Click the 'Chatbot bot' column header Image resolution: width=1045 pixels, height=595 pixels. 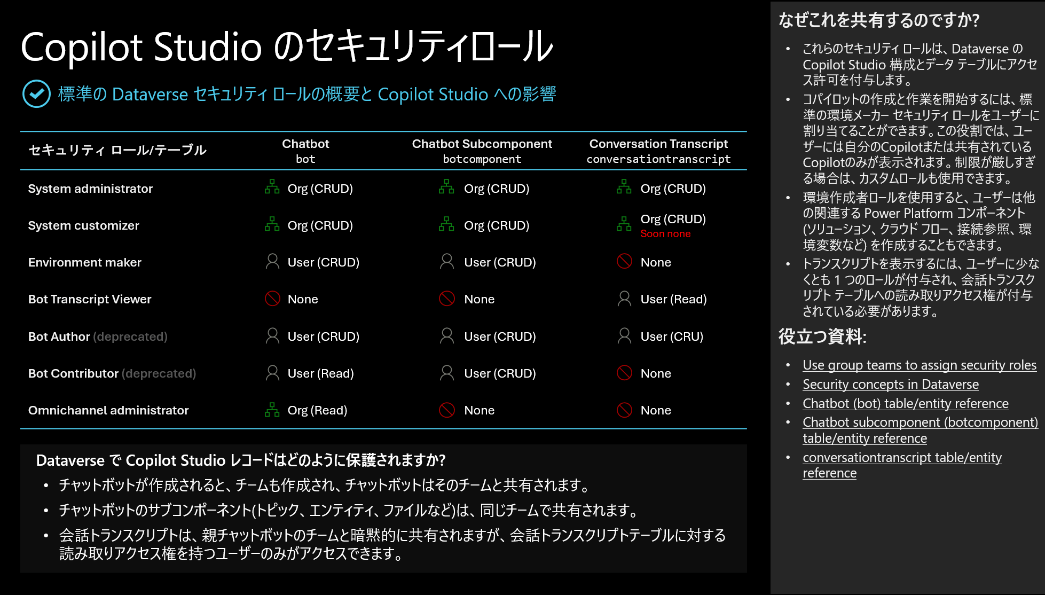(x=305, y=151)
